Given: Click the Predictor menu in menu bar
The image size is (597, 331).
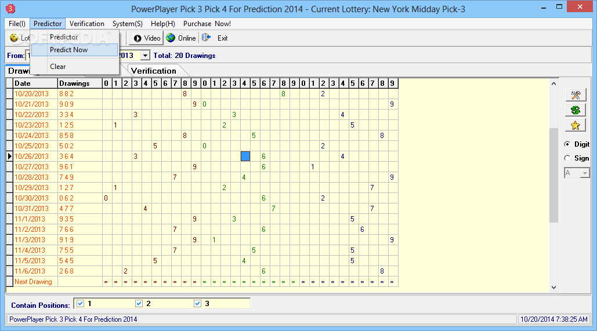Looking at the screenshot, I should coord(48,24).
